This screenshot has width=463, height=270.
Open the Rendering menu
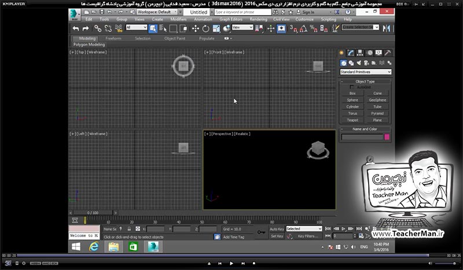[258, 19]
